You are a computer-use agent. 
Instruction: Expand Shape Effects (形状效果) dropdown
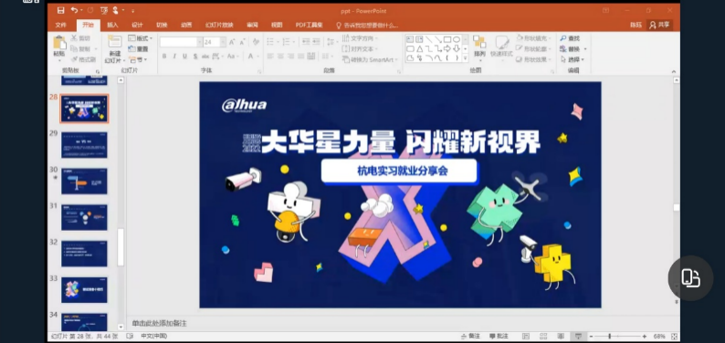coord(533,59)
